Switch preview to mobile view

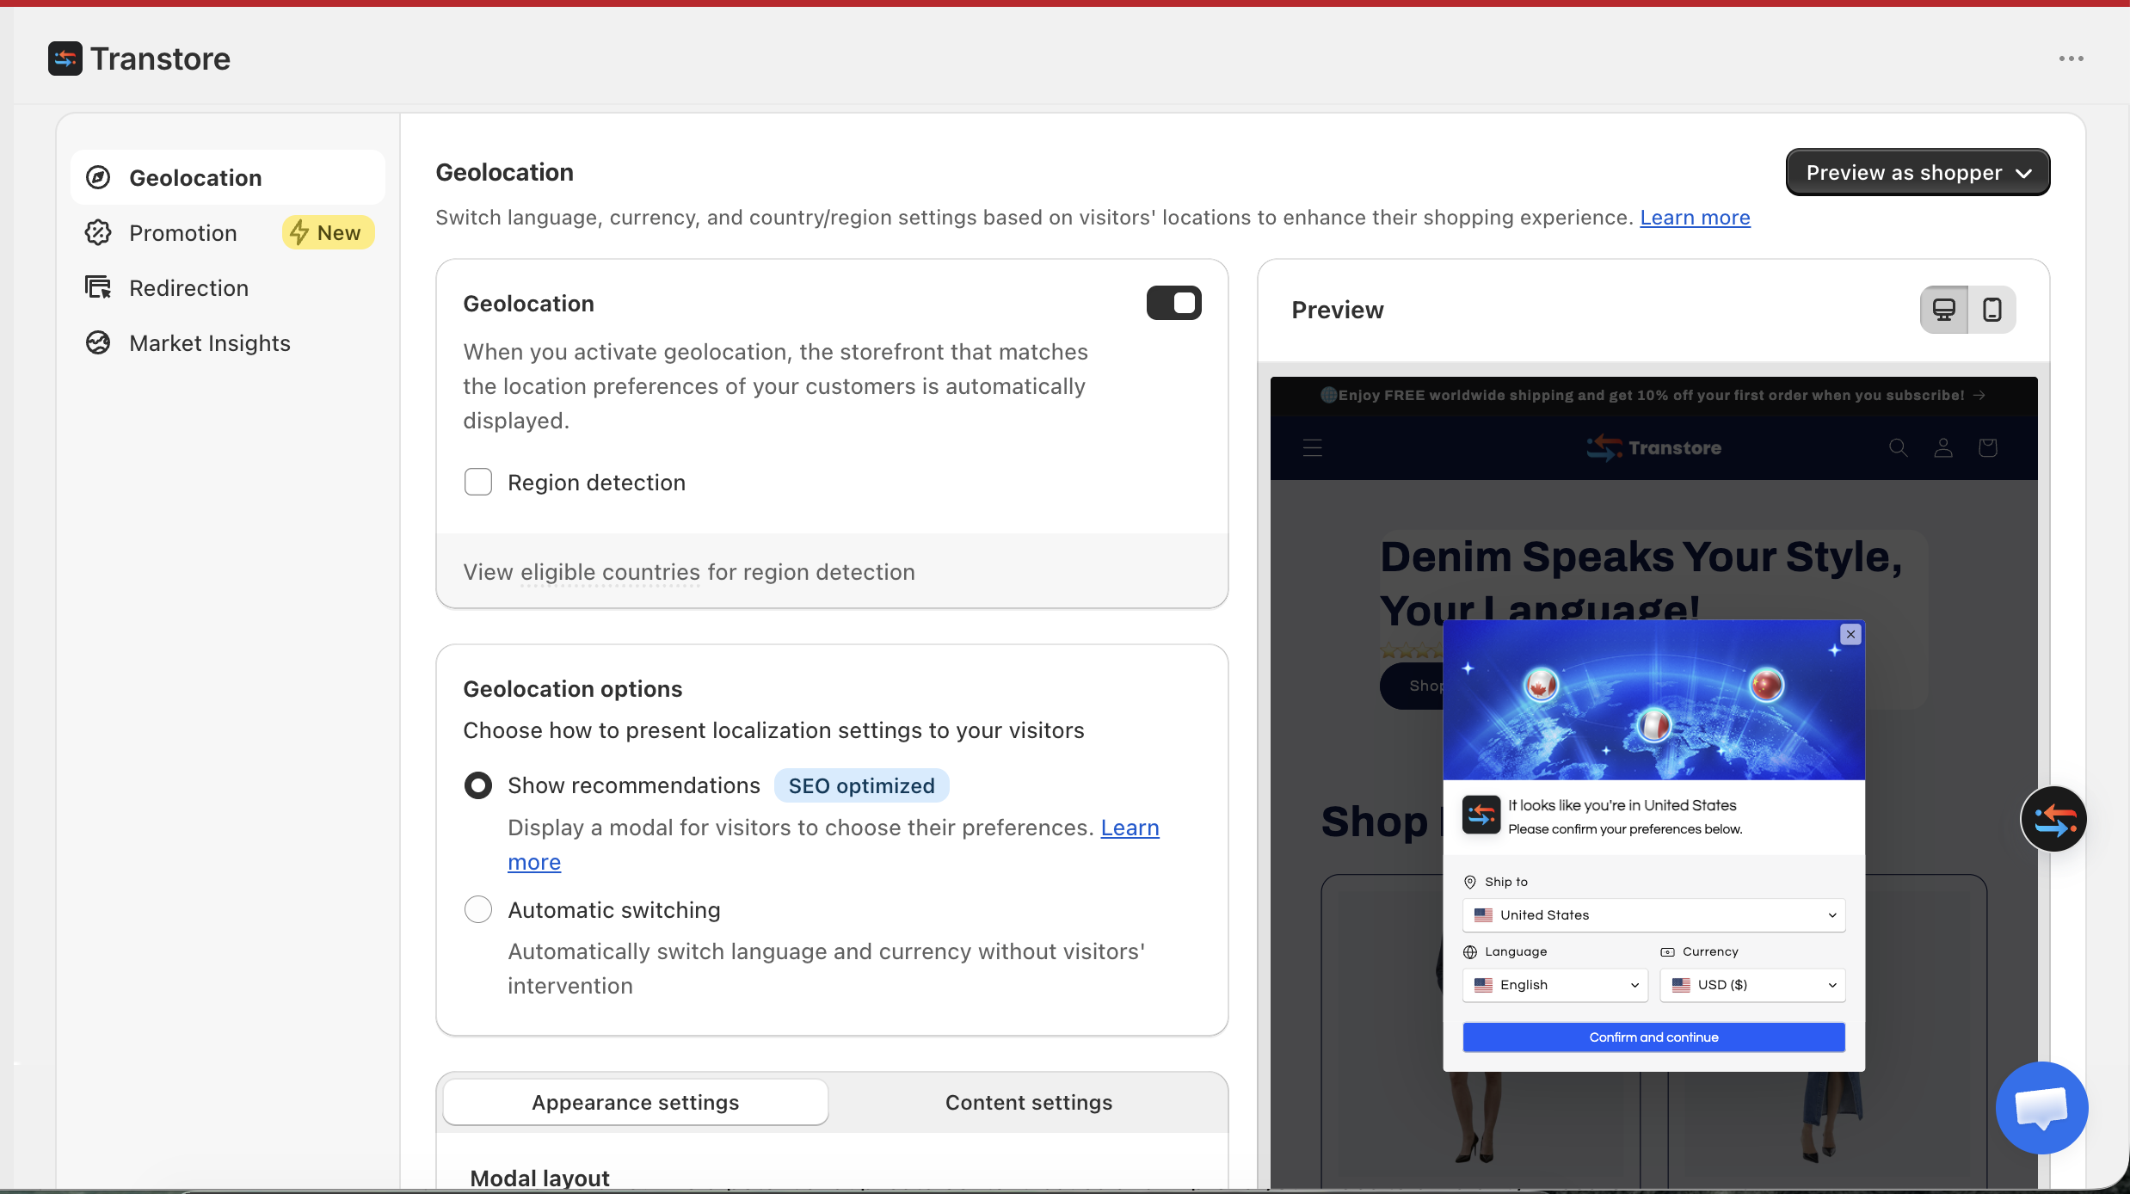[x=1992, y=310]
